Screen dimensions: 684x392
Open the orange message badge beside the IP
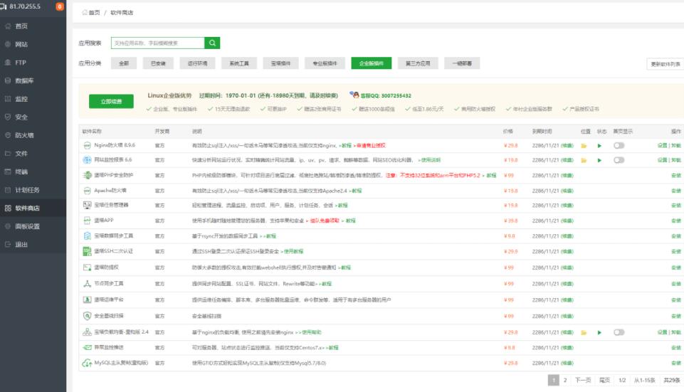[x=60, y=6]
